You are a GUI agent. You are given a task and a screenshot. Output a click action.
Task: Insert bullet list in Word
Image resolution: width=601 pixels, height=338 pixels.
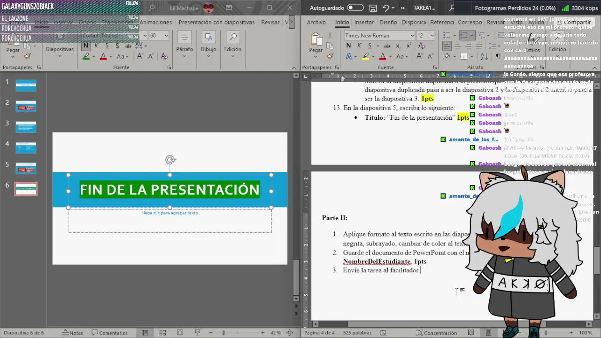pyautogui.click(x=447, y=36)
